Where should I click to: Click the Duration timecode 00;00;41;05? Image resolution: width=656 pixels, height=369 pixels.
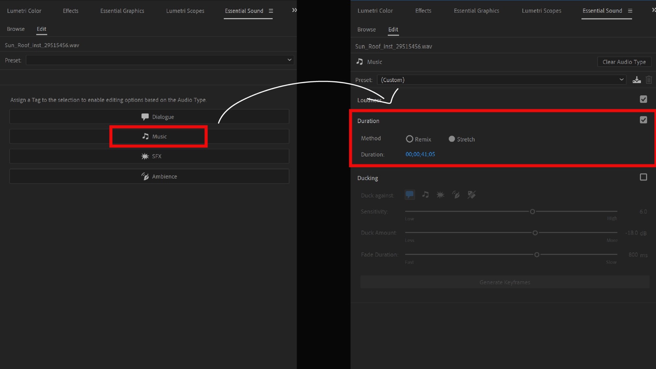[x=420, y=154]
